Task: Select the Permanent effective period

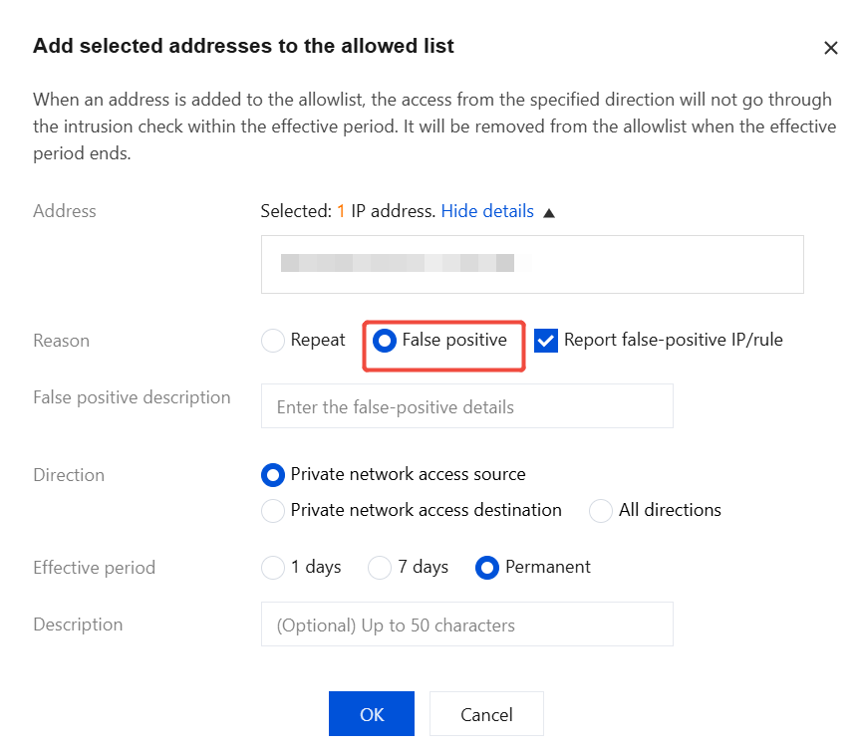Action: [x=487, y=568]
